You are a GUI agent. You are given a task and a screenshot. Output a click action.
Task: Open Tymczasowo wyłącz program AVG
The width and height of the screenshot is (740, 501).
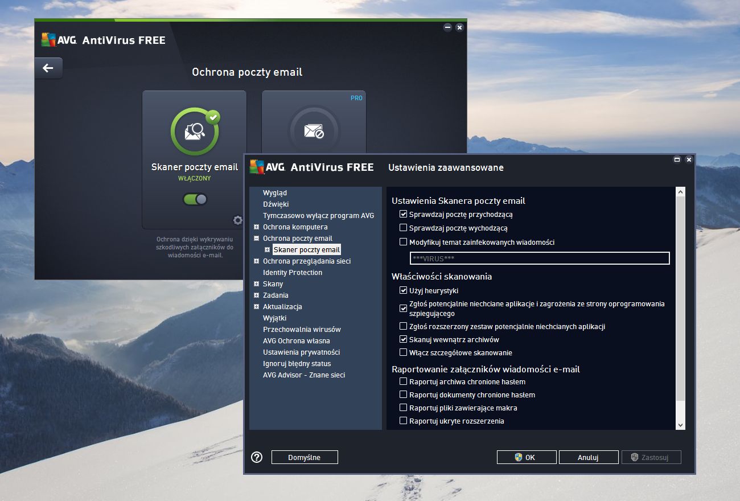(319, 216)
